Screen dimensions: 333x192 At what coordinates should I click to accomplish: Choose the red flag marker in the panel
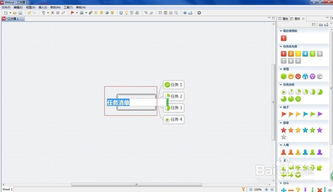(283, 114)
